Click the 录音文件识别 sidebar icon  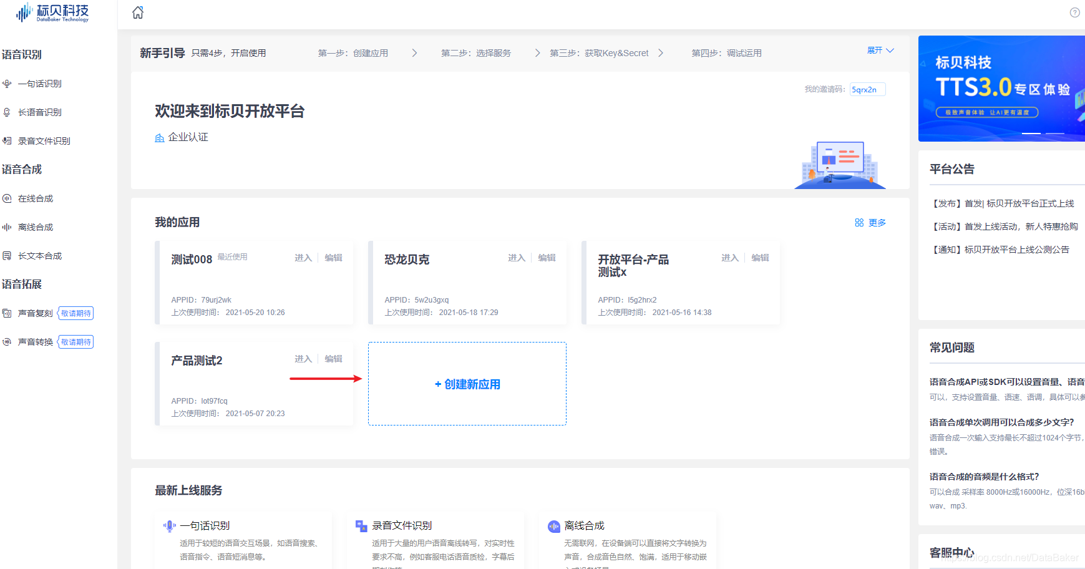point(7,141)
